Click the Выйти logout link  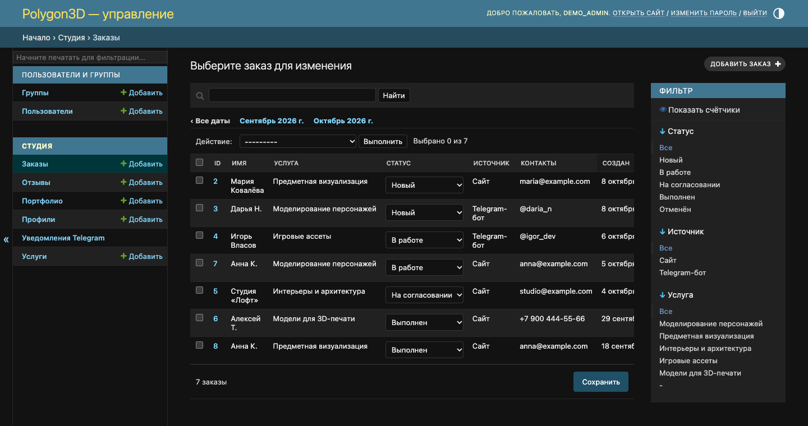pos(755,13)
